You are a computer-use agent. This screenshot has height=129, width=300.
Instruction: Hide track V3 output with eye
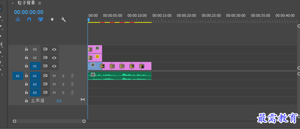54,49
